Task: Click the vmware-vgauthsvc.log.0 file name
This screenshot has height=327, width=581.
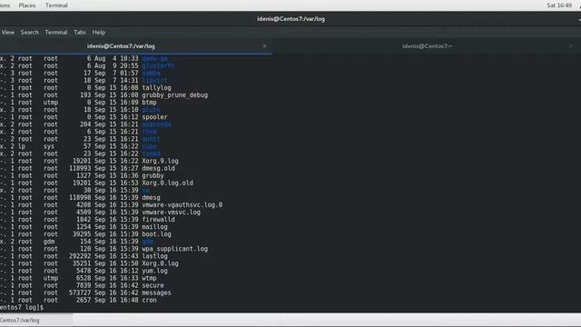Action: [182, 205]
